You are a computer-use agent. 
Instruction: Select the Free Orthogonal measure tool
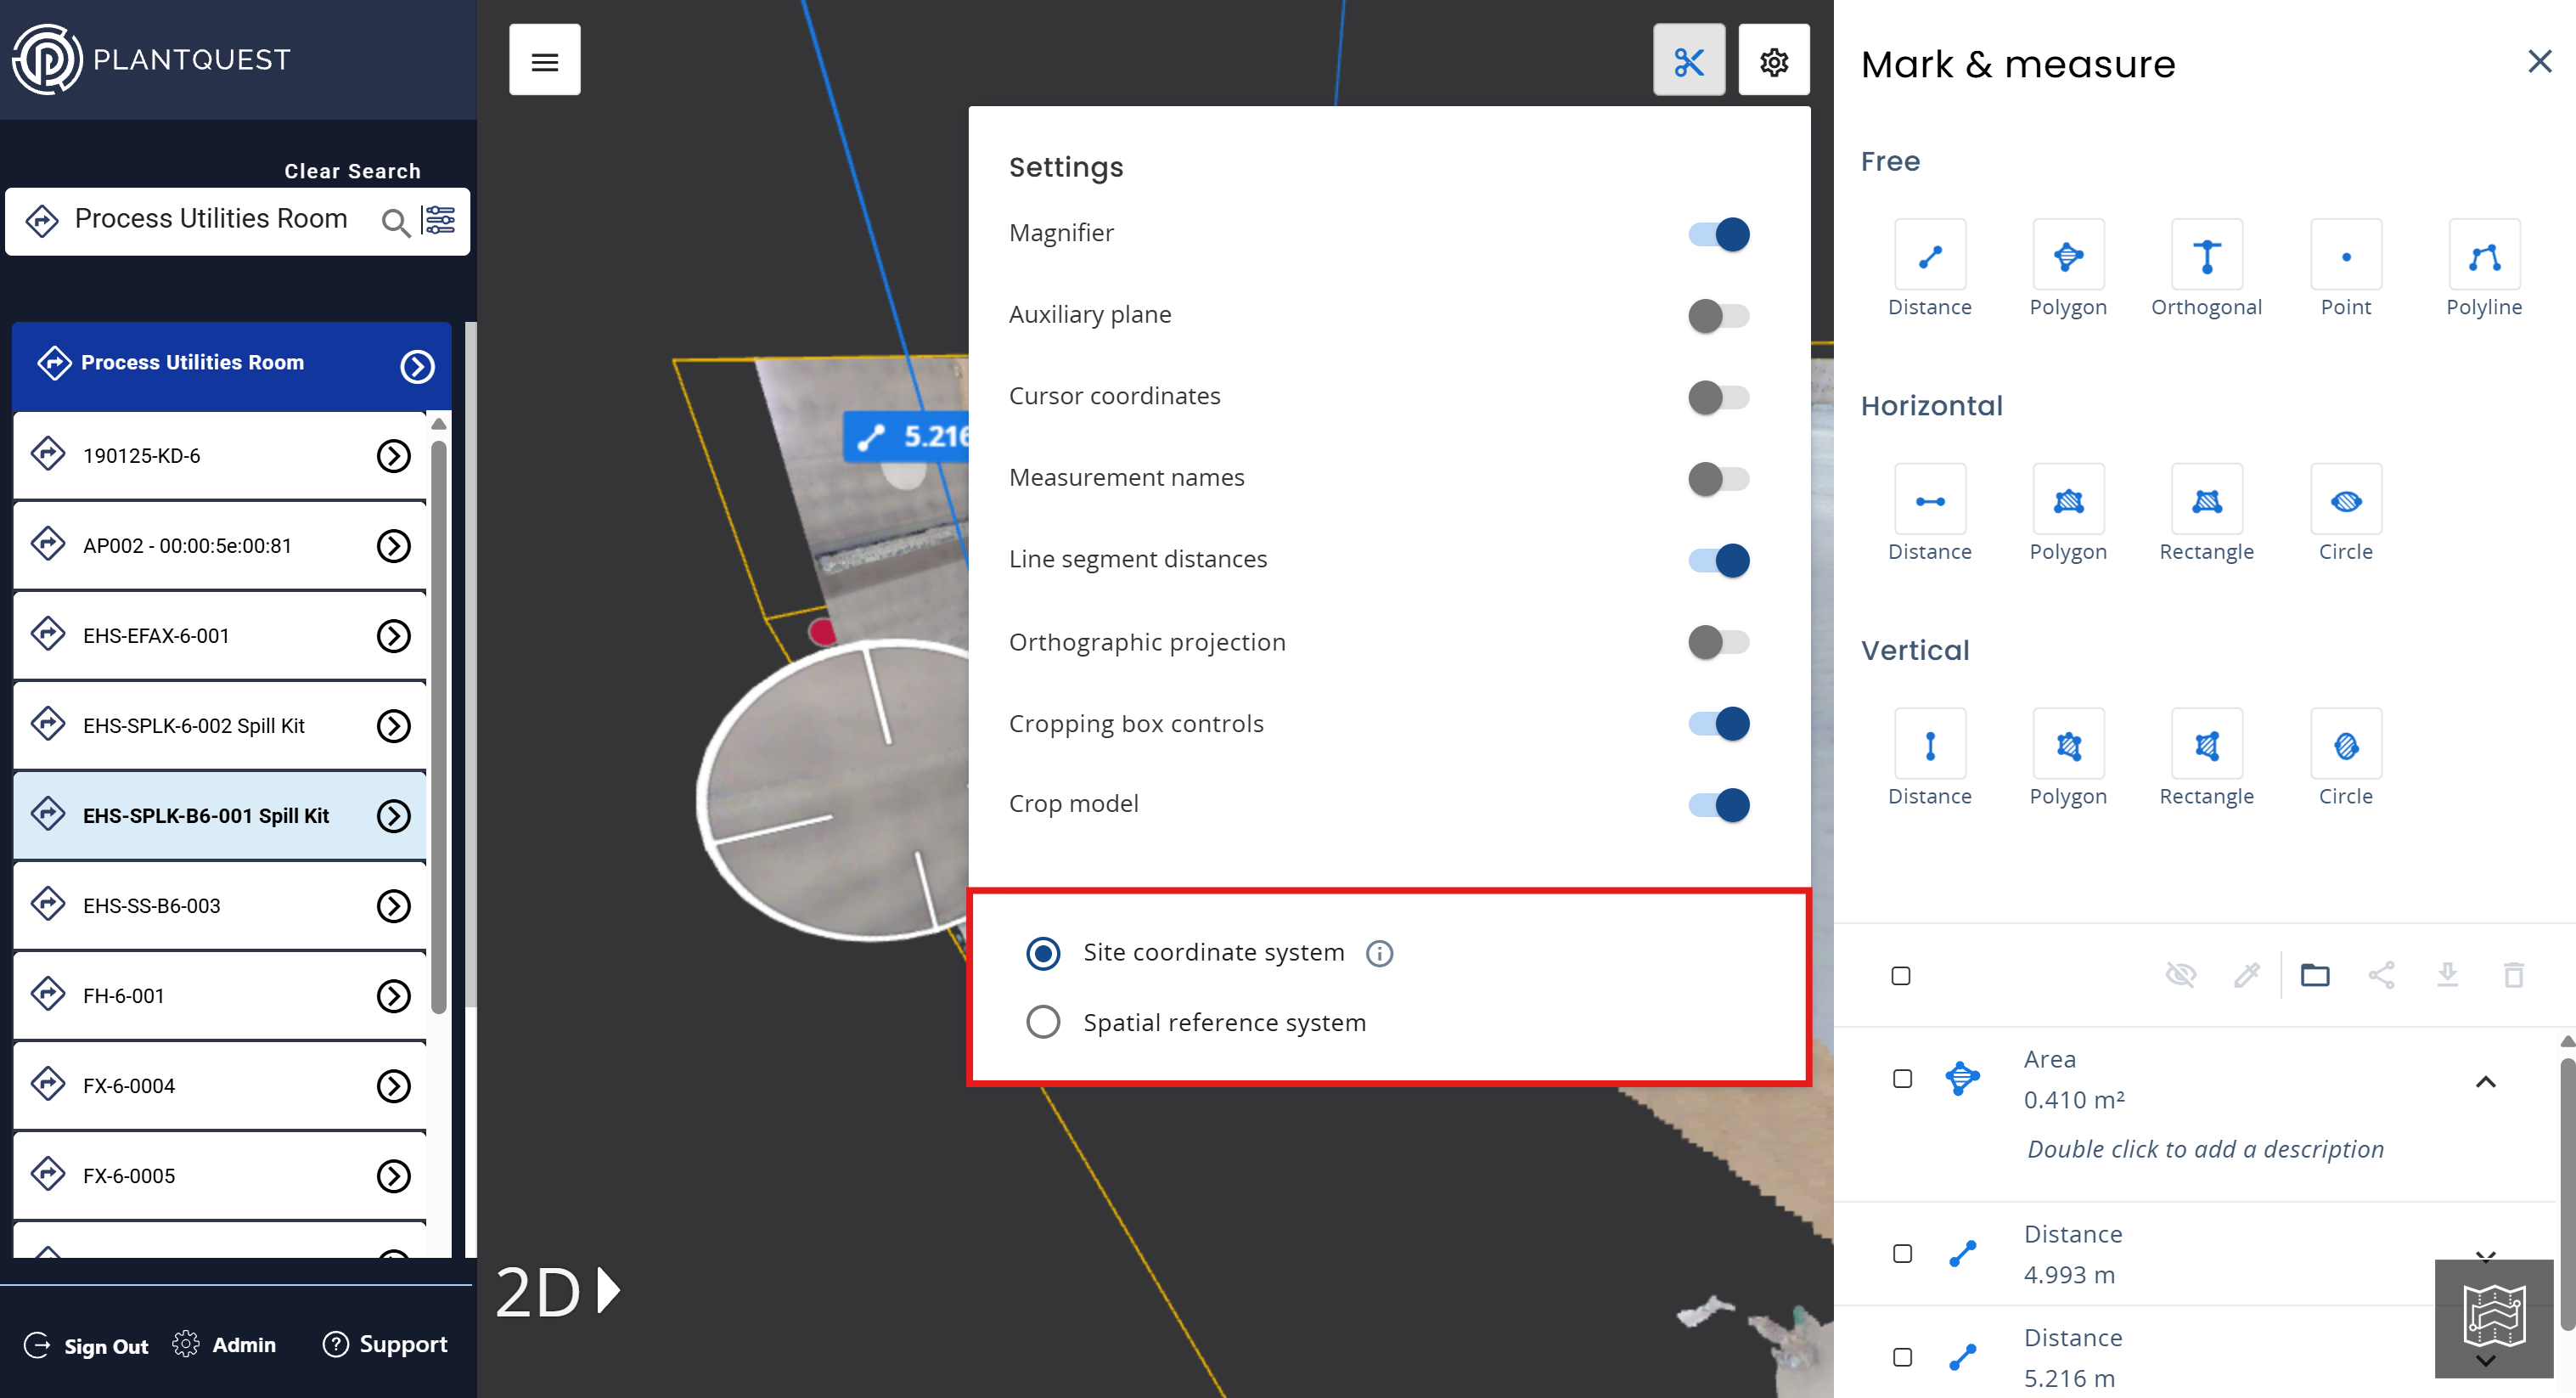tap(2206, 256)
